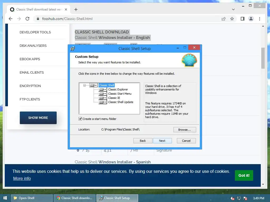
Task: Select Classic Start Menu in feature tree
Action: click(120, 94)
